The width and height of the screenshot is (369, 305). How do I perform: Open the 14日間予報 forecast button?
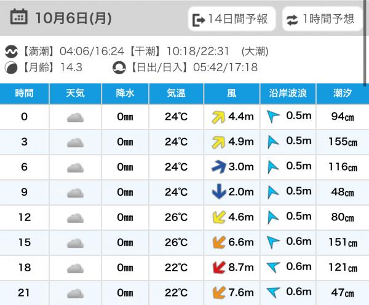pos(231,20)
